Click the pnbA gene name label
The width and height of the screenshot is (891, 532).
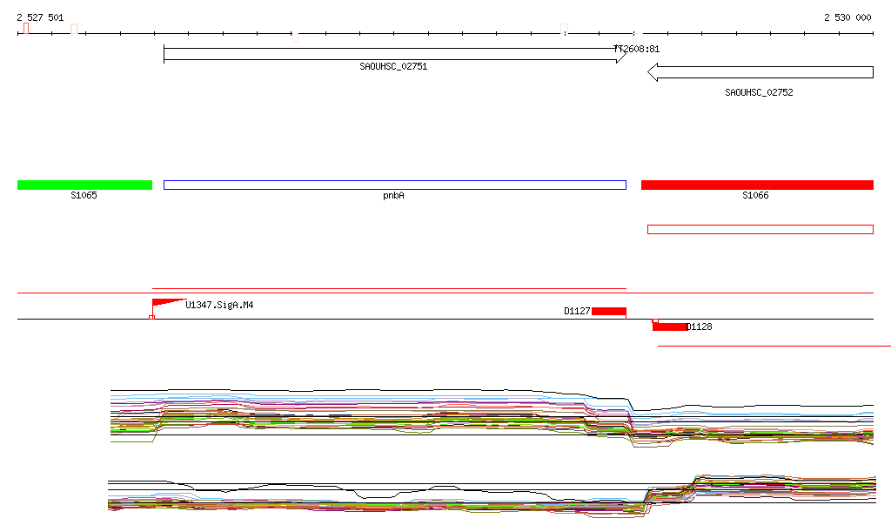point(393,196)
